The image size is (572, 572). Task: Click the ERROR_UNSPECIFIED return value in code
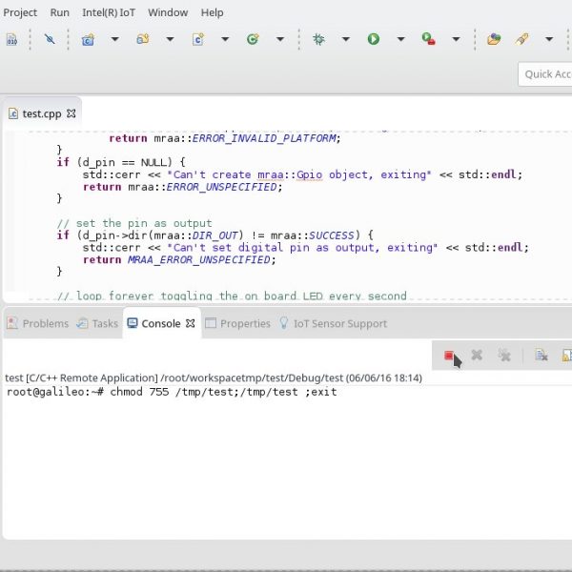point(222,187)
